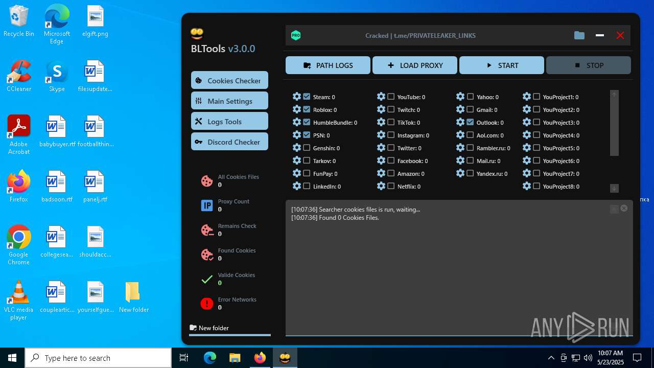Open gear settings next to PSN
The height and width of the screenshot is (368, 654).
click(x=297, y=135)
